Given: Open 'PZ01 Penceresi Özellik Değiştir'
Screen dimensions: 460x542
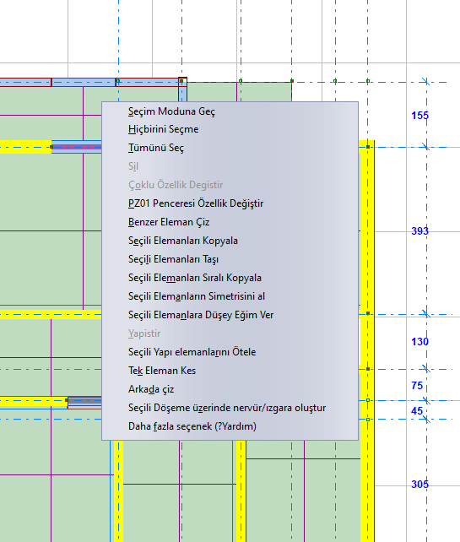Looking at the screenshot, I should pos(230,203).
